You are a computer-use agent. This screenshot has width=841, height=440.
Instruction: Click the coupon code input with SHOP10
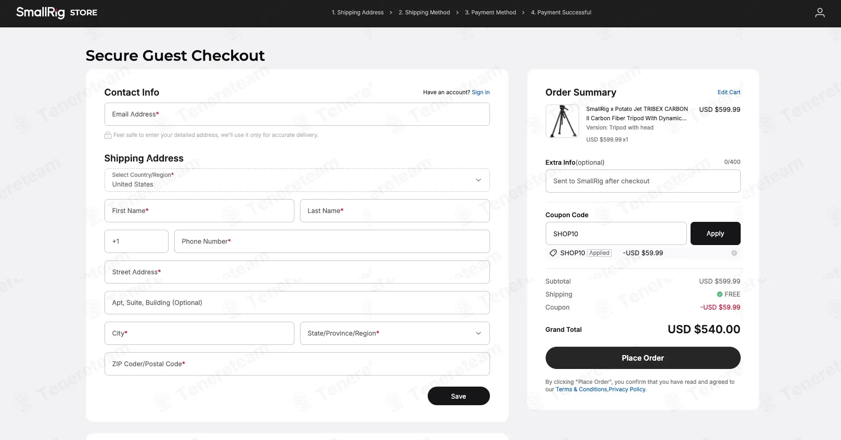click(x=616, y=233)
